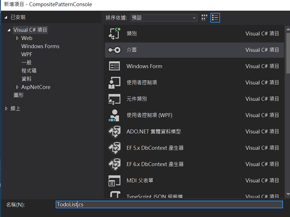Click the ADO.NET 實體資料模型 name text

pos(154,132)
